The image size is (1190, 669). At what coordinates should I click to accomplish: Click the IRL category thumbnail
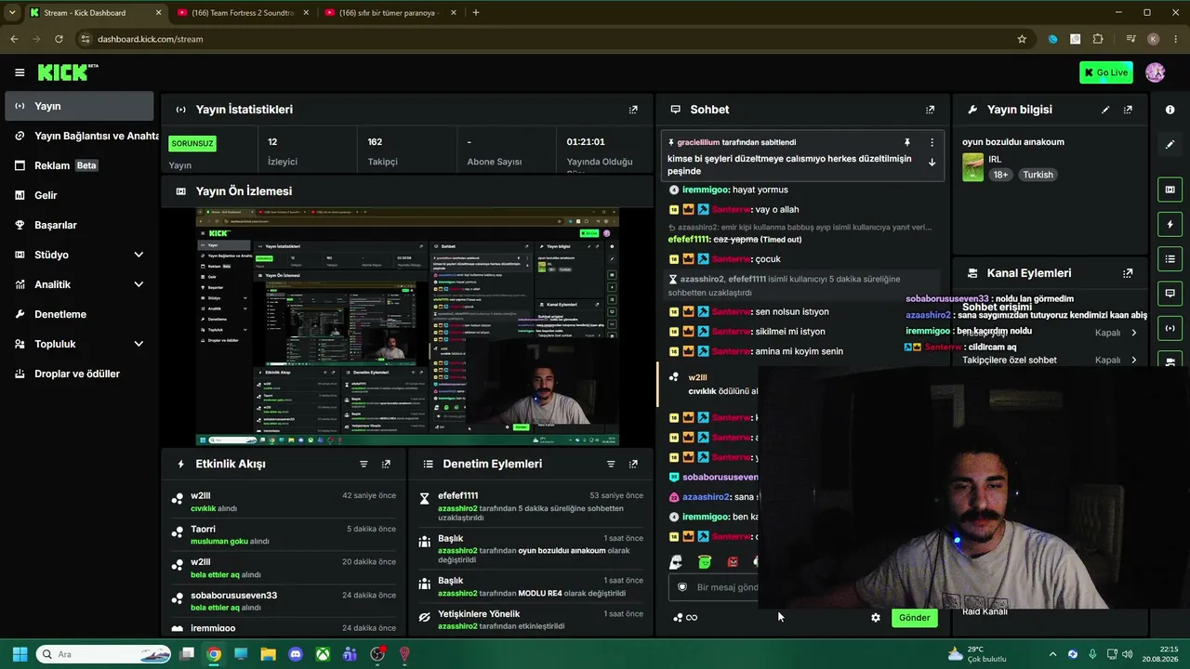[972, 167]
